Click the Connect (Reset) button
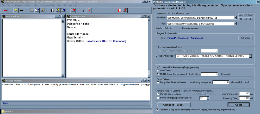 point(174,105)
